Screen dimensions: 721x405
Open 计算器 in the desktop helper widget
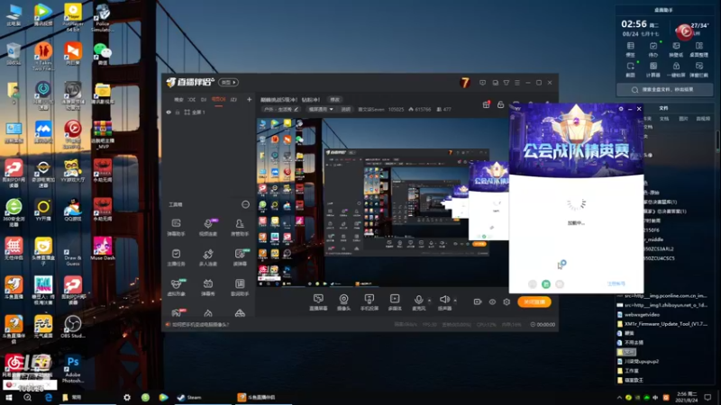[x=653, y=69]
